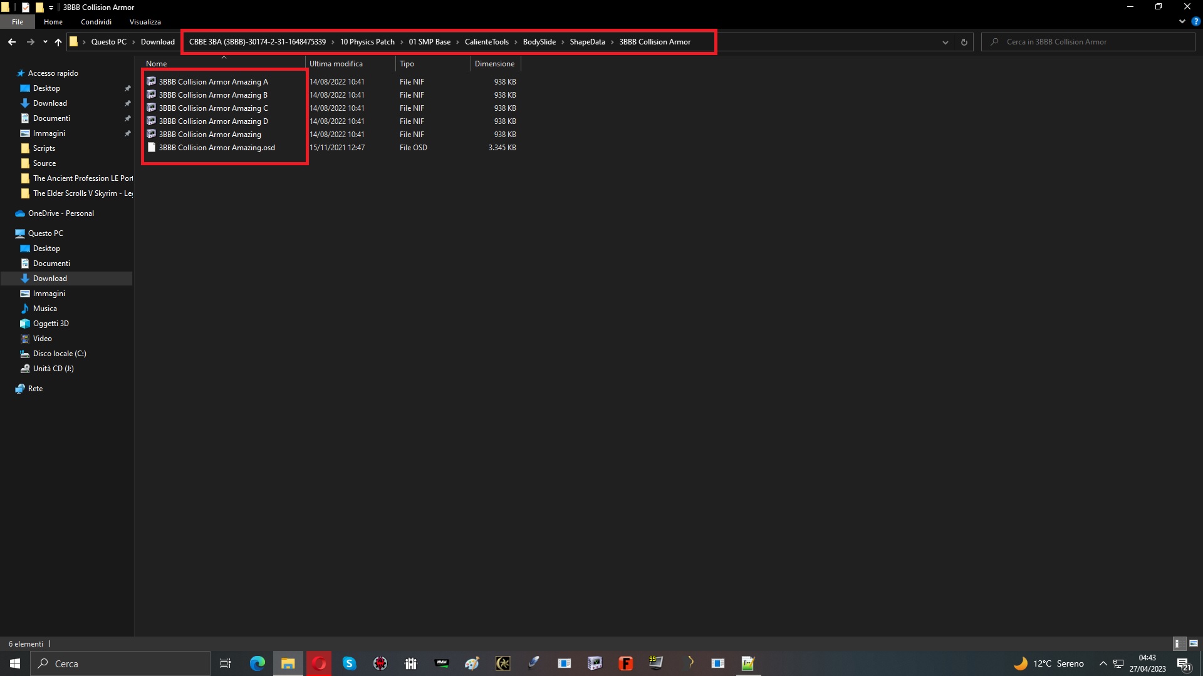This screenshot has height=676, width=1203.
Task: Refresh the current folder view
Action: (964, 42)
